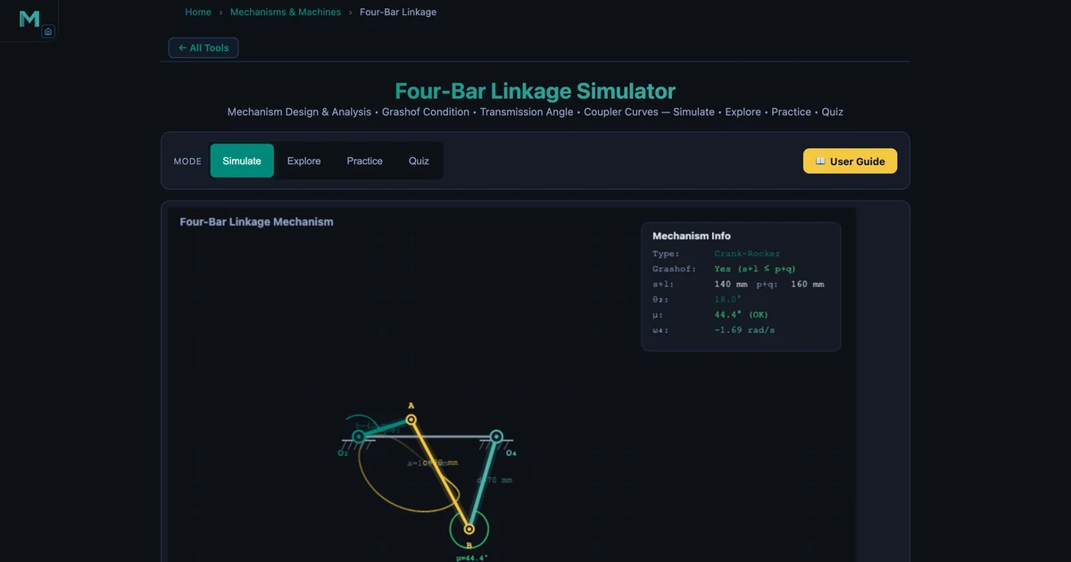Click the O₂ ground pivot joint
The image size is (1071, 562).
(359, 437)
